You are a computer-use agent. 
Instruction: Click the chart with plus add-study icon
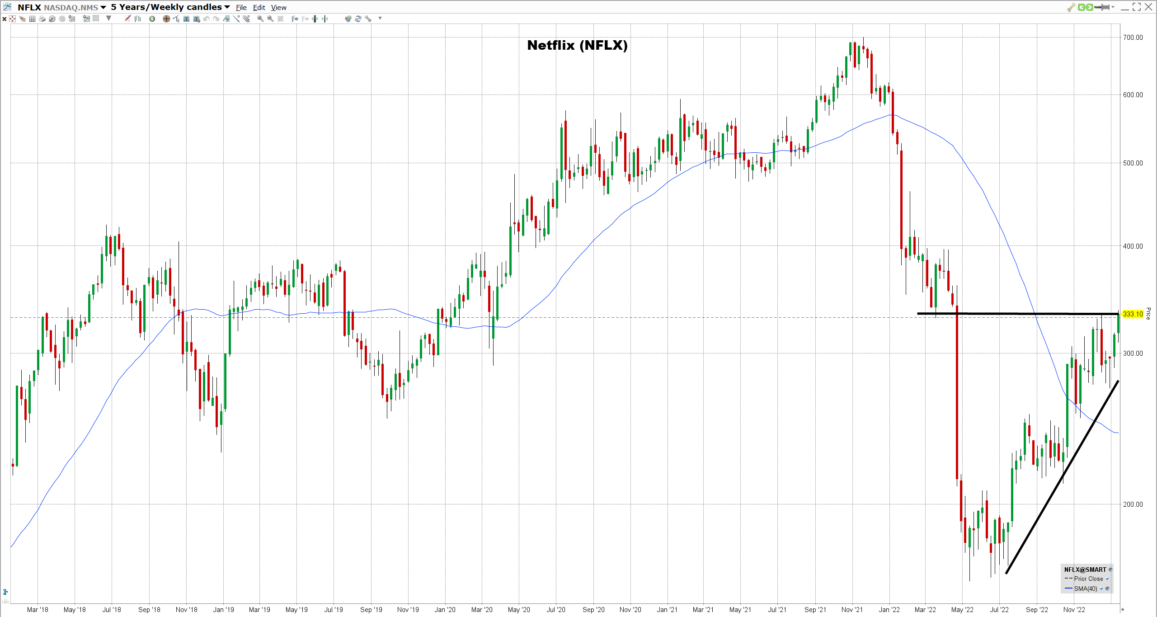pos(86,19)
